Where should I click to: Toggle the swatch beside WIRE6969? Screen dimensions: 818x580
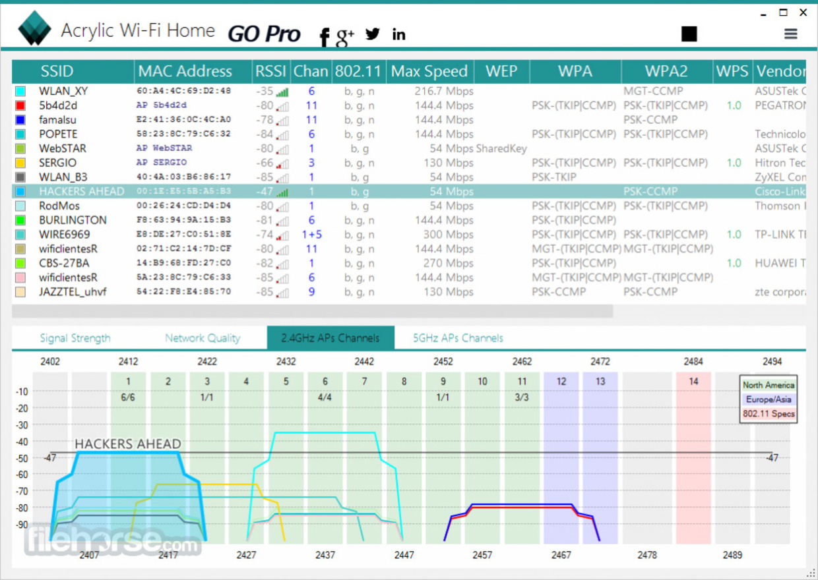(x=20, y=234)
